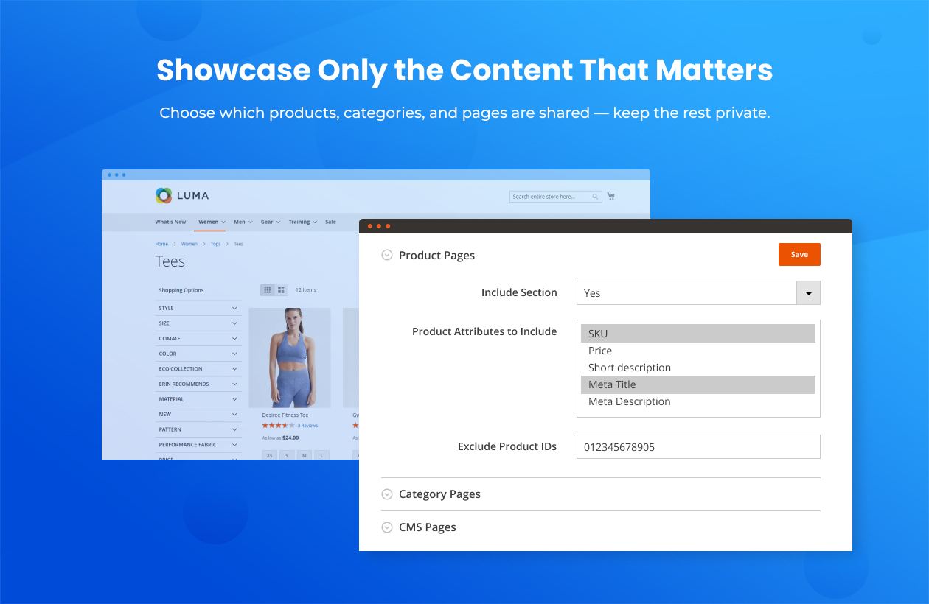Expand the Category Pages section
The image size is (929, 604).
(x=439, y=494)
